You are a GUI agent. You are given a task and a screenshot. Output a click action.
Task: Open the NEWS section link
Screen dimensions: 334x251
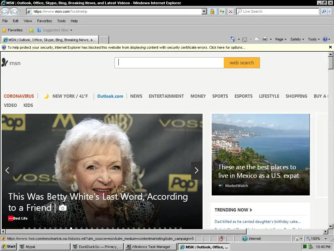tap(136, 96)
